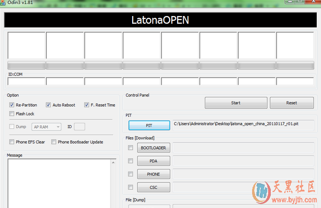Viewport: 321px width, 208px height.
Task: Click the PIT file button
Action: (149, 125)
